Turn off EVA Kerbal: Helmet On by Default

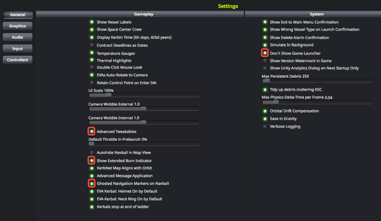[92, 191]
